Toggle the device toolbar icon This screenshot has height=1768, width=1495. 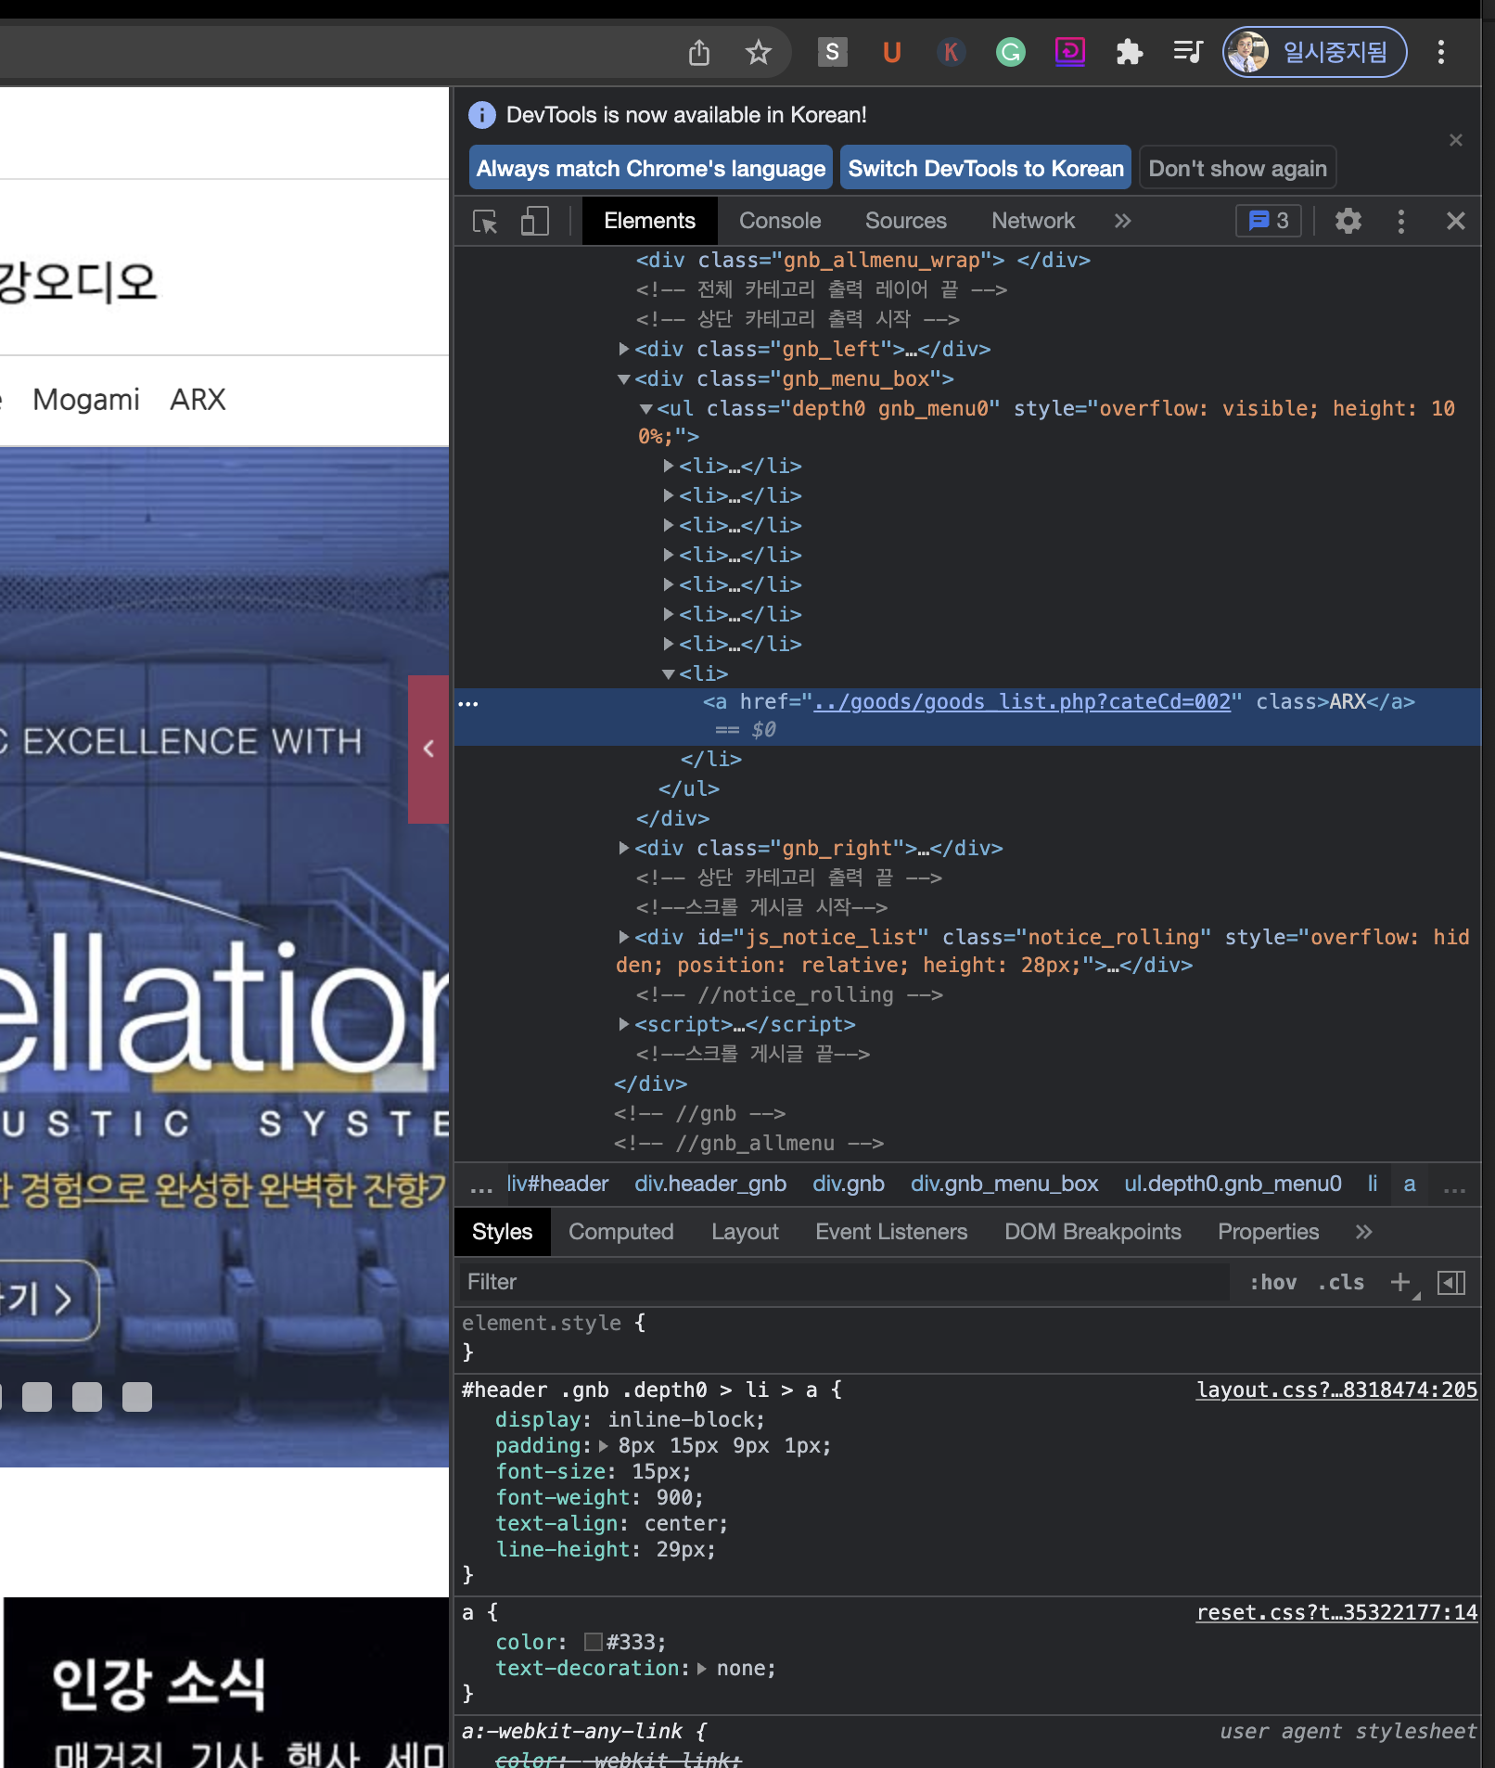pos(535,221)
